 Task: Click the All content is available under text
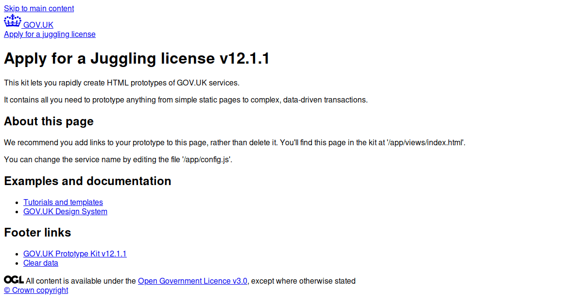(81, 281)
